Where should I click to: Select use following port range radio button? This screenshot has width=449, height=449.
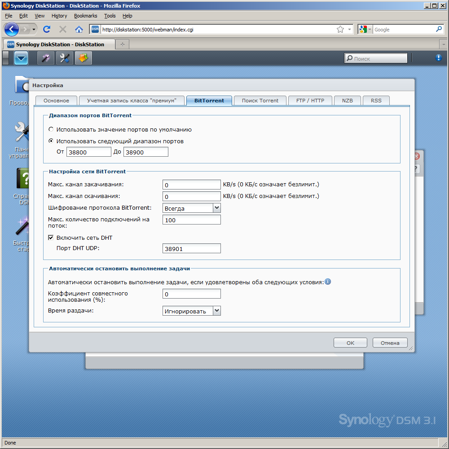tap(51, 141)
